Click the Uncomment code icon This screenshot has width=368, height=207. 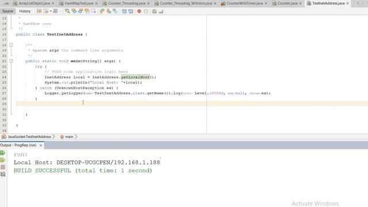coord(161,11)
